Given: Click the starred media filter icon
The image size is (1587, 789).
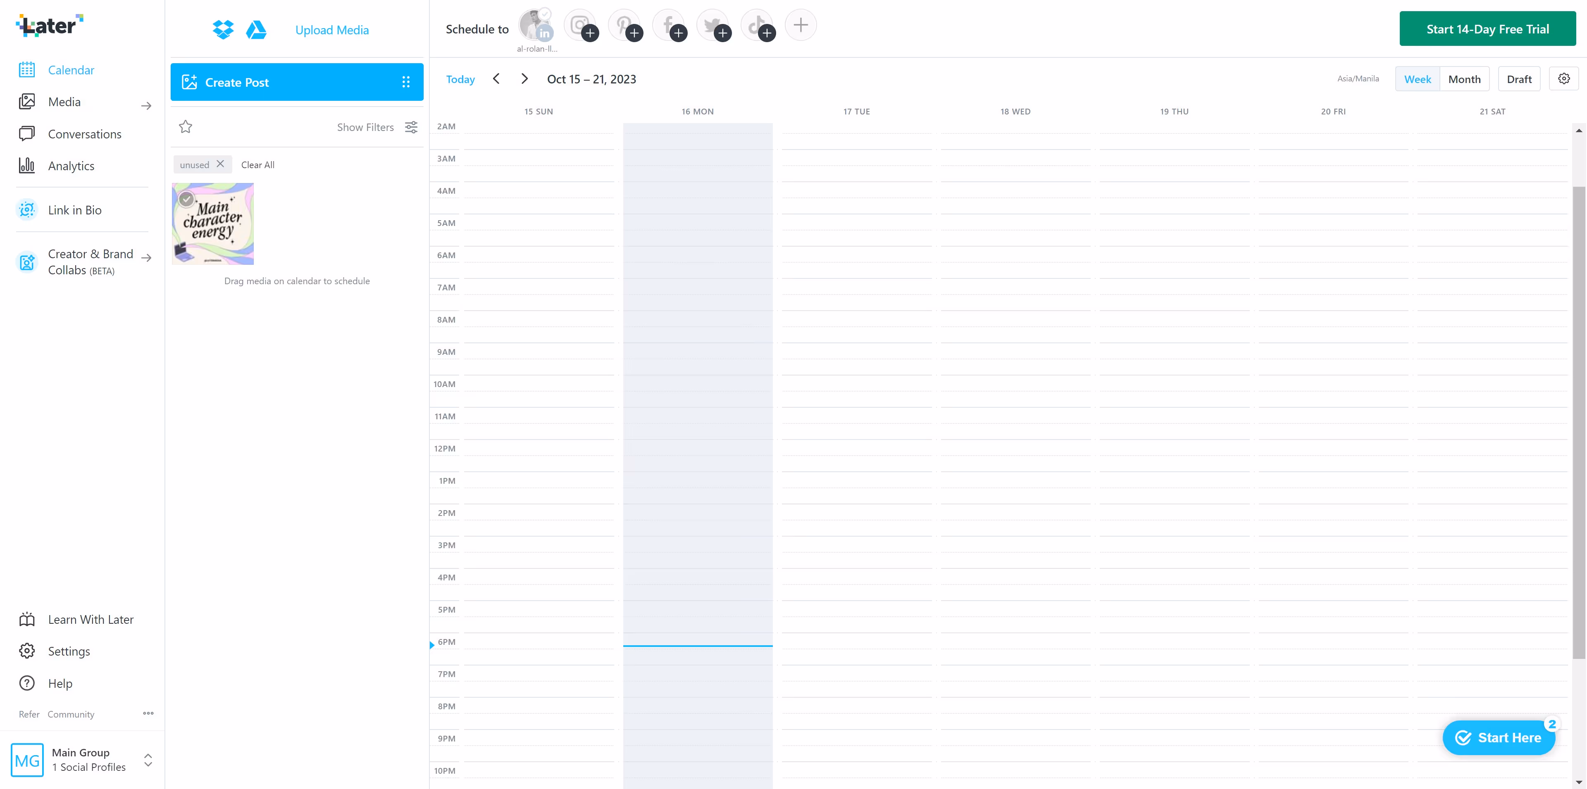Looking at the screenshot, I should pyautogui.click(x=186, y=127).
